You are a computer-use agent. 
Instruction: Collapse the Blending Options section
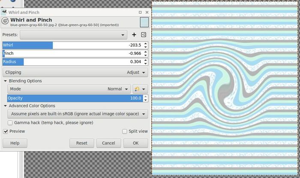tap(5, 81)
